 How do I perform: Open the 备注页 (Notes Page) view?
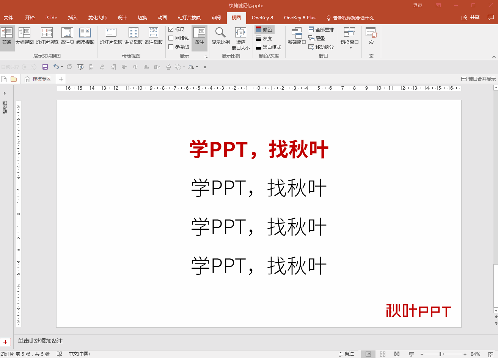(67, 36)
